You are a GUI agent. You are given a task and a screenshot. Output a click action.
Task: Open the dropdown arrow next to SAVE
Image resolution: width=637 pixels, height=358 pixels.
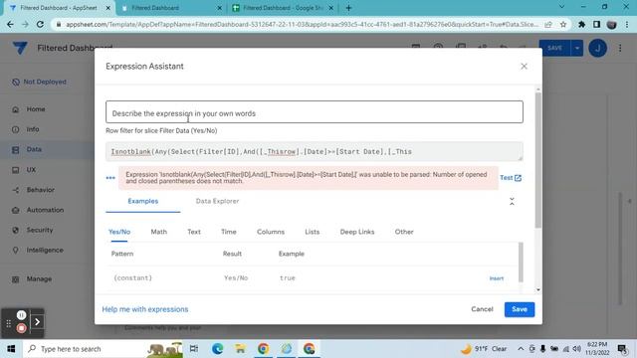click(577, 48)
